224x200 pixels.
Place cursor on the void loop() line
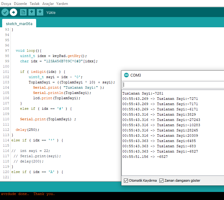(28, 51)
